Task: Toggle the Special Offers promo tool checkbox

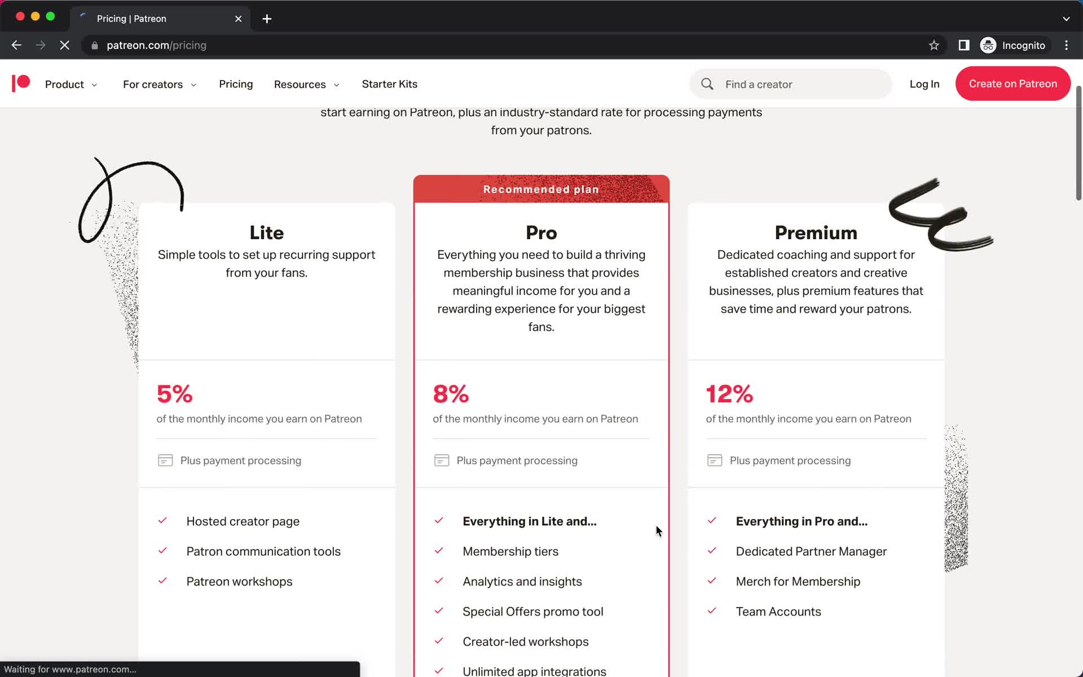Action: coord(437,612)
